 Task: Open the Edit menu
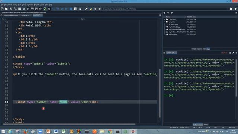click(x=5, y=5)
